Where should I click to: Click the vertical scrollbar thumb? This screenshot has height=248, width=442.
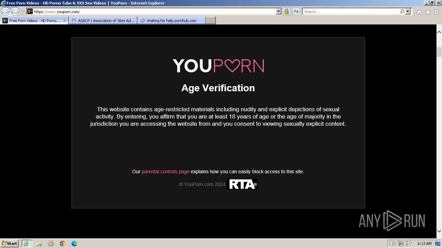tap(439, 52)
